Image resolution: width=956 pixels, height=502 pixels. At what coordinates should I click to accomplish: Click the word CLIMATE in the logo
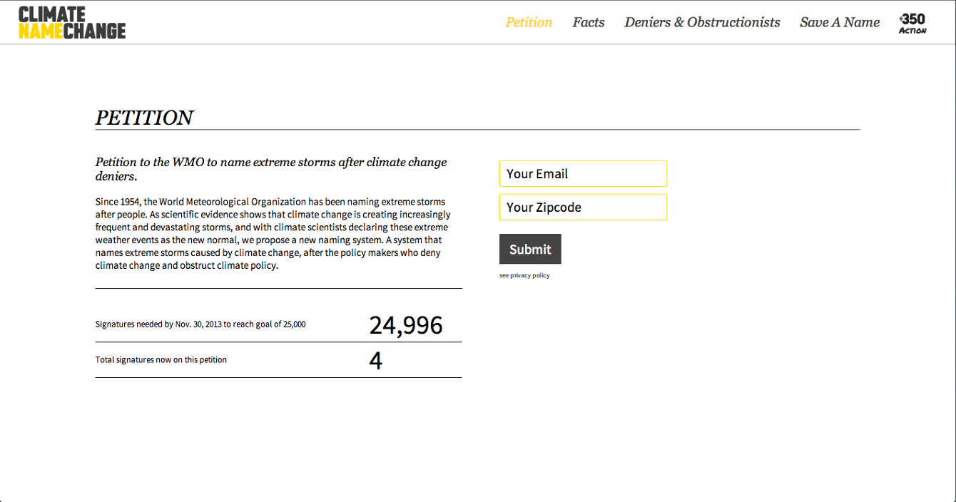point(52,14)
